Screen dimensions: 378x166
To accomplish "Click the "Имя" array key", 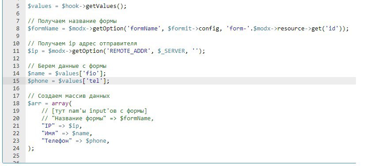I will tap(50, 133).
